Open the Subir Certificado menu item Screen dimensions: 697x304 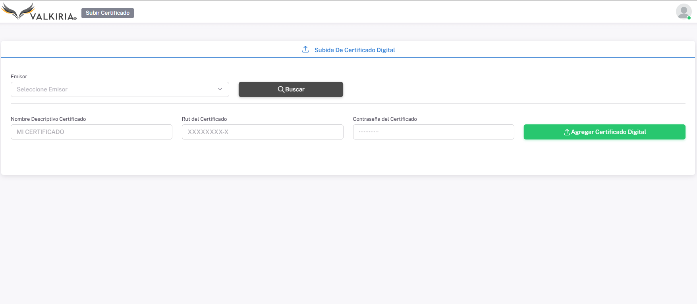[x=108, y=13]
